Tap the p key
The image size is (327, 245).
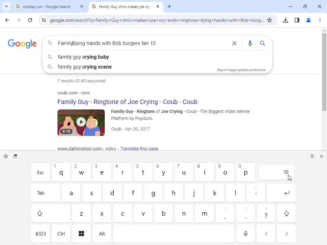[246, 172]
